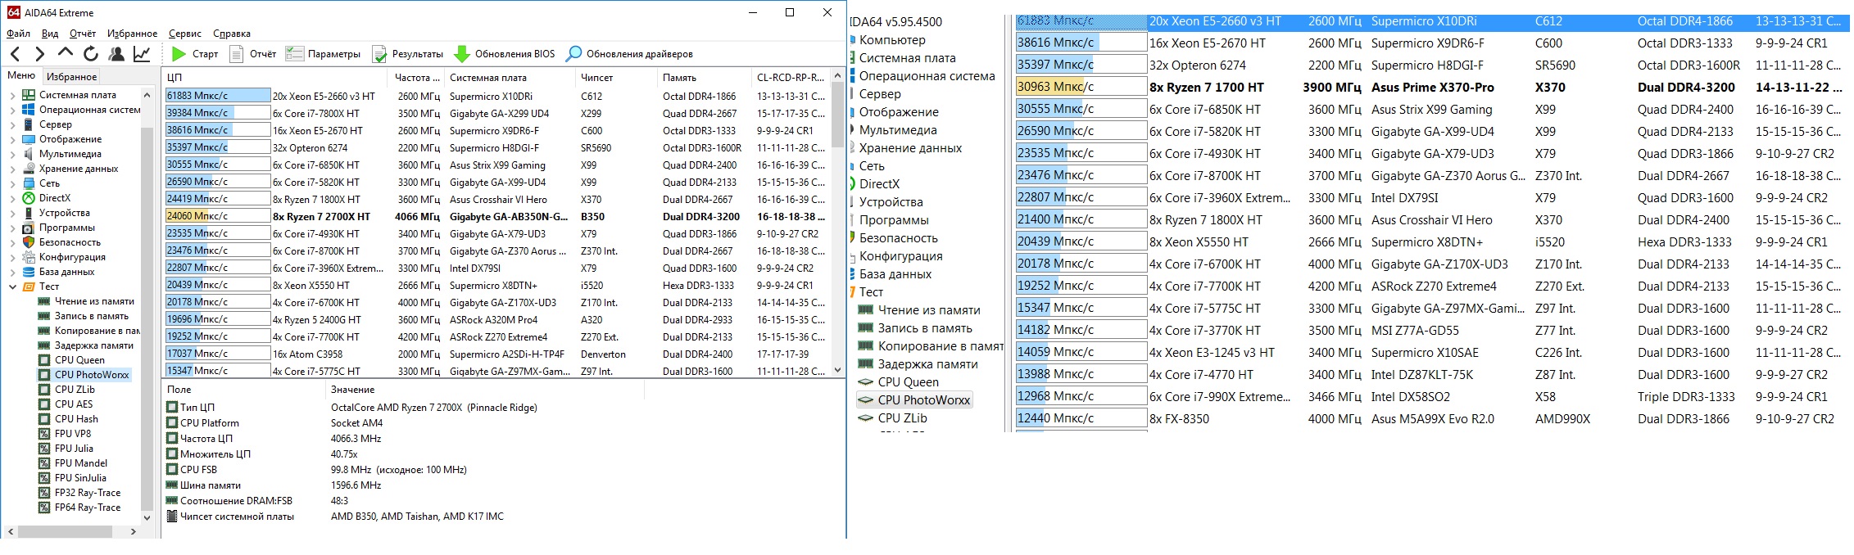Viewport: 1854px width, 555px height.
Task: Select Задержка памяти in the right window tree
Action: point(927,364)
